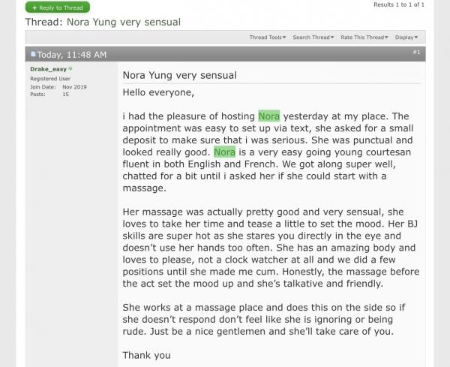
Task: Click the Reply to Thread button
Action: point(58,8)
